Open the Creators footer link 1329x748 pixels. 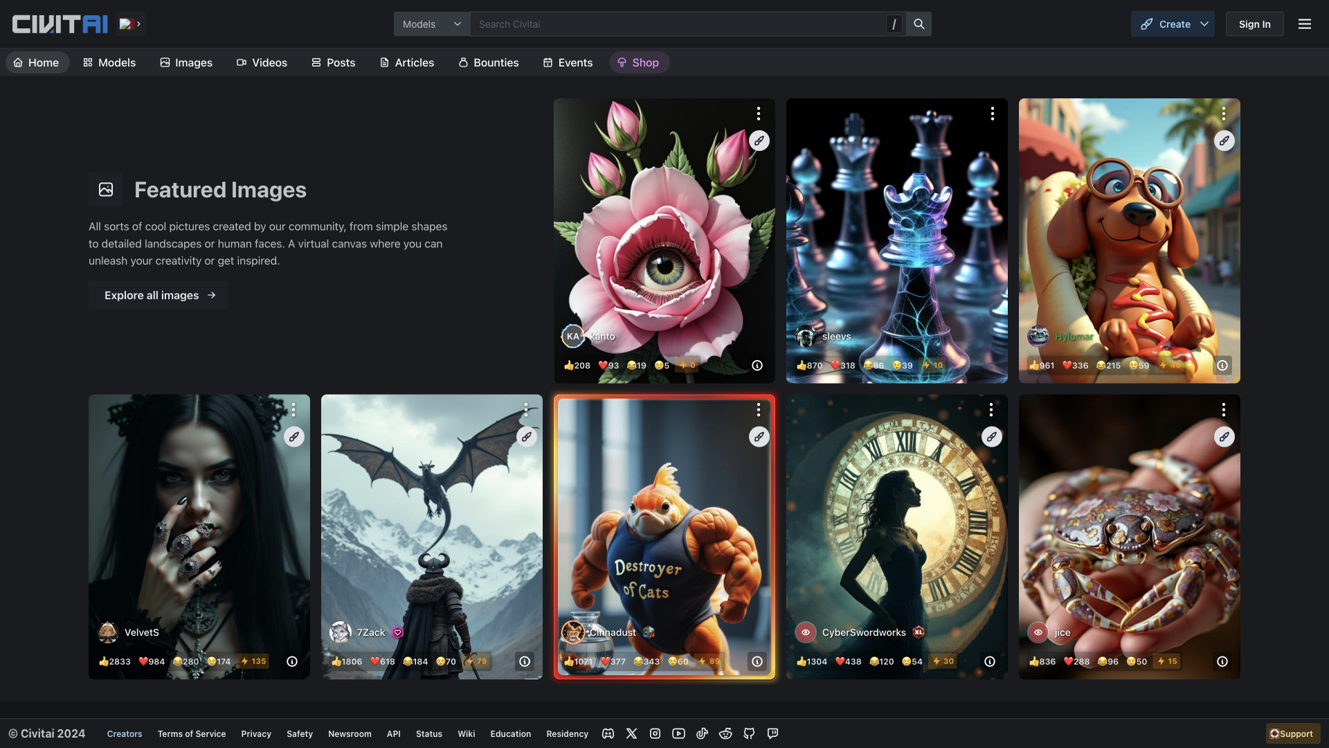(125, 734)
